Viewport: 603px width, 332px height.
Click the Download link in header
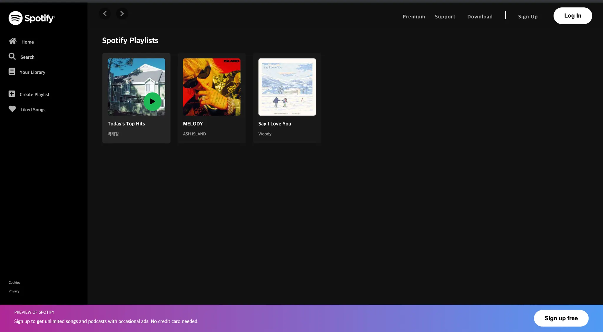tap(480, 17)
